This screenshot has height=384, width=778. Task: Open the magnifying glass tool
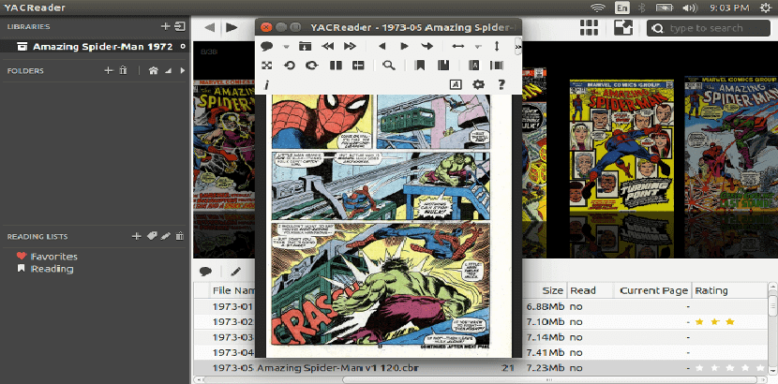pos(388,66)
